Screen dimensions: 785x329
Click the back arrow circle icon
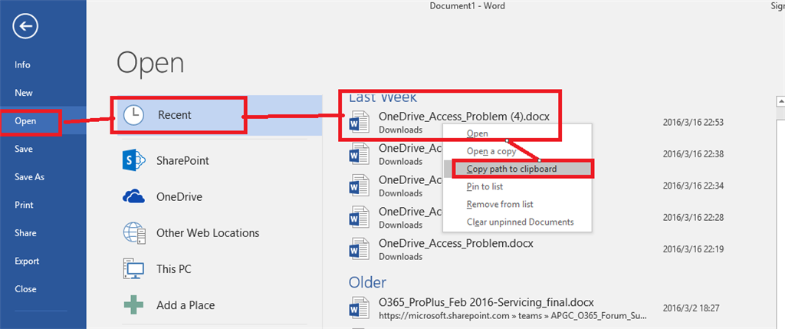(x=25, y=27)
